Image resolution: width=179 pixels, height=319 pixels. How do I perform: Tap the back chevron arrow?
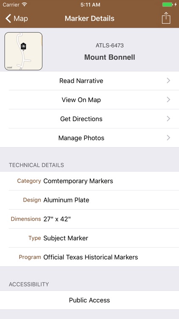(8, 19)
